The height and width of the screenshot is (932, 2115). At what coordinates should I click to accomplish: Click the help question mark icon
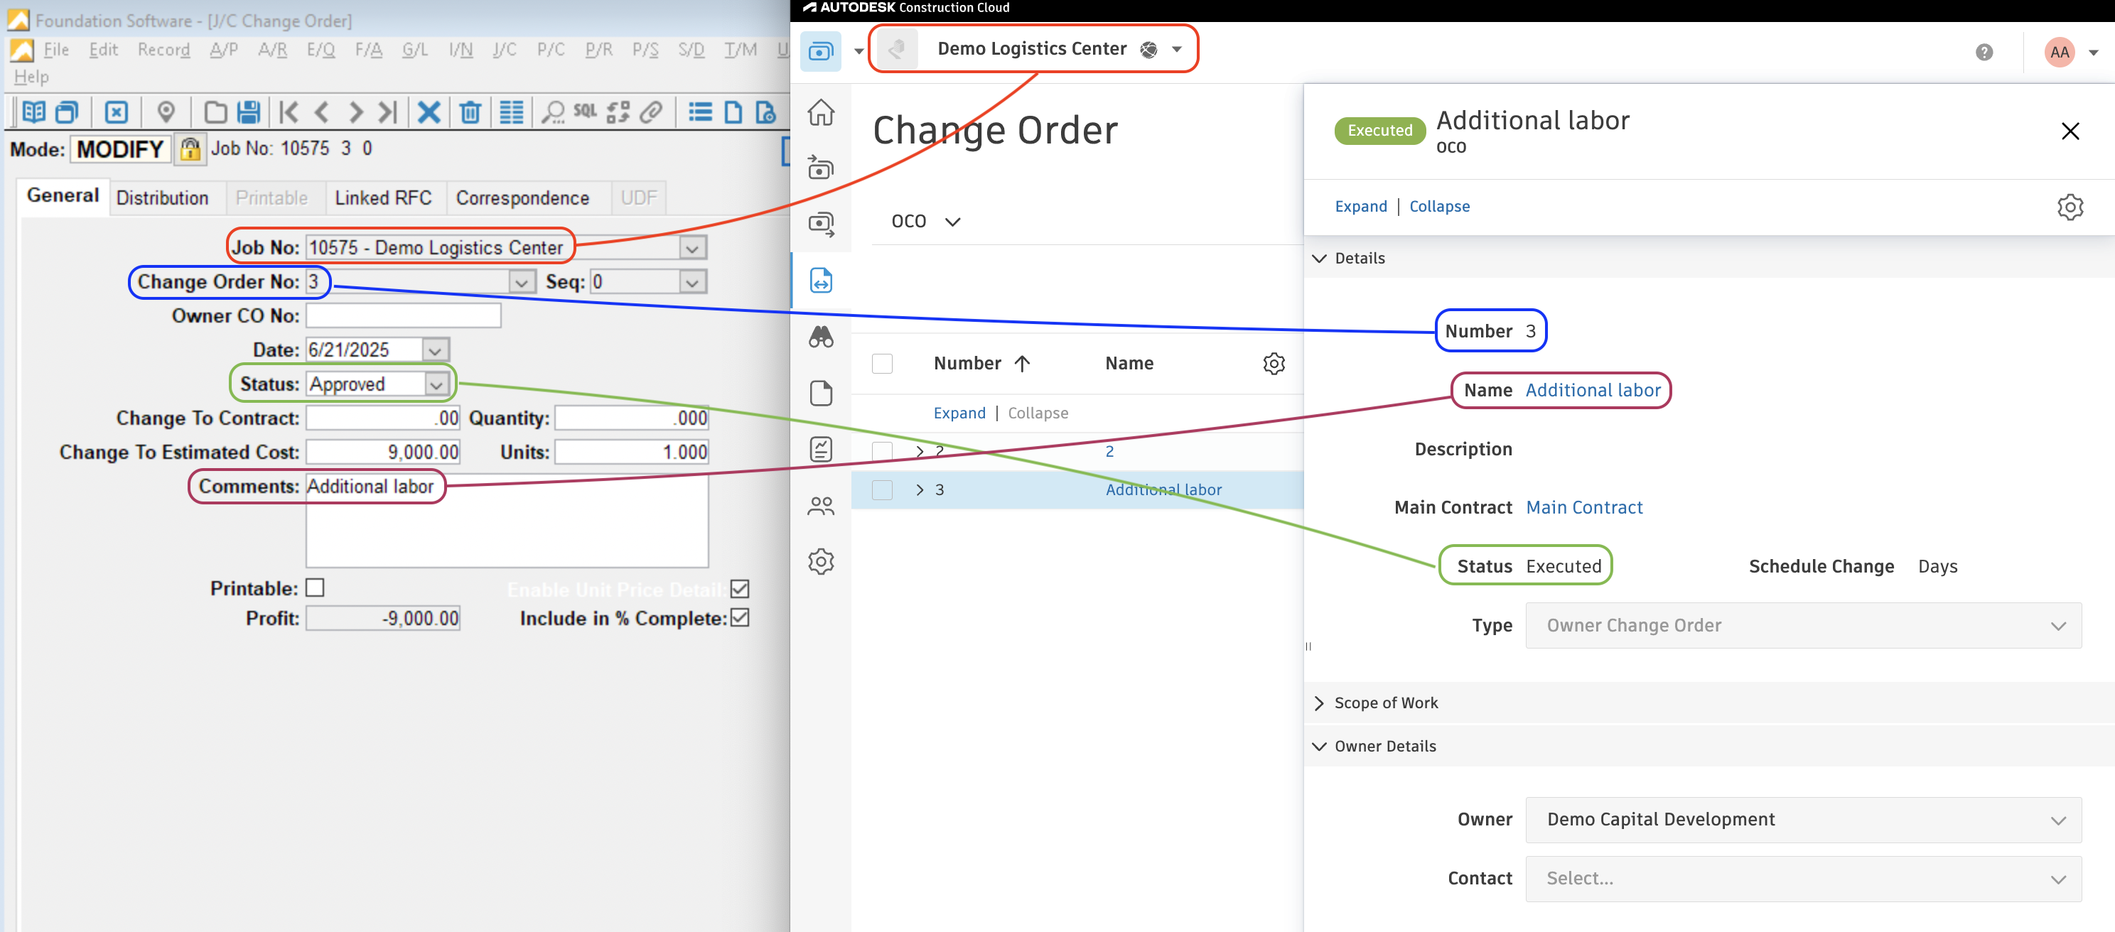point(1984,53)
